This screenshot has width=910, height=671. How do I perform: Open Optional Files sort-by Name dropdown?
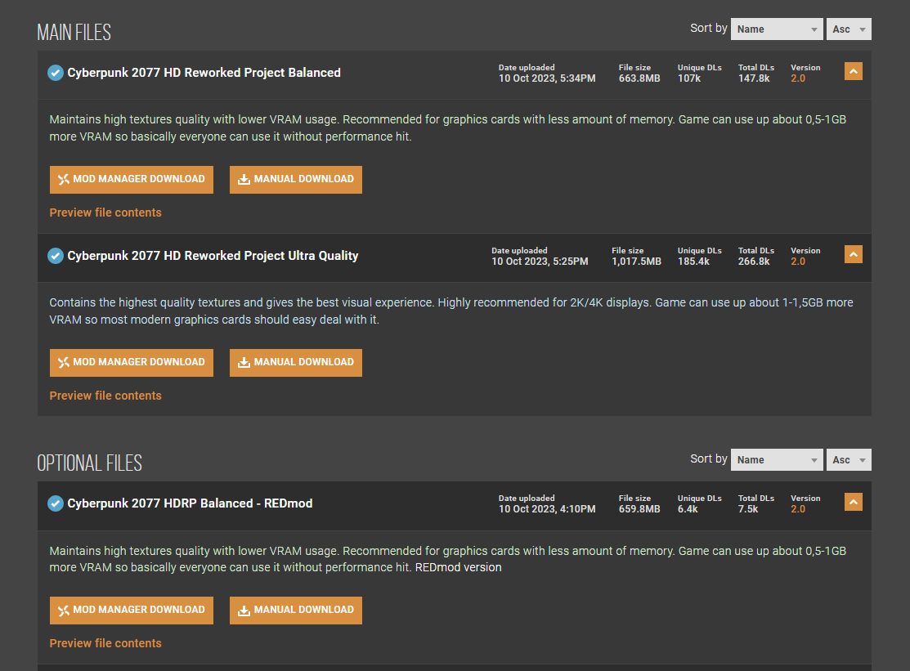coord(777,460)
